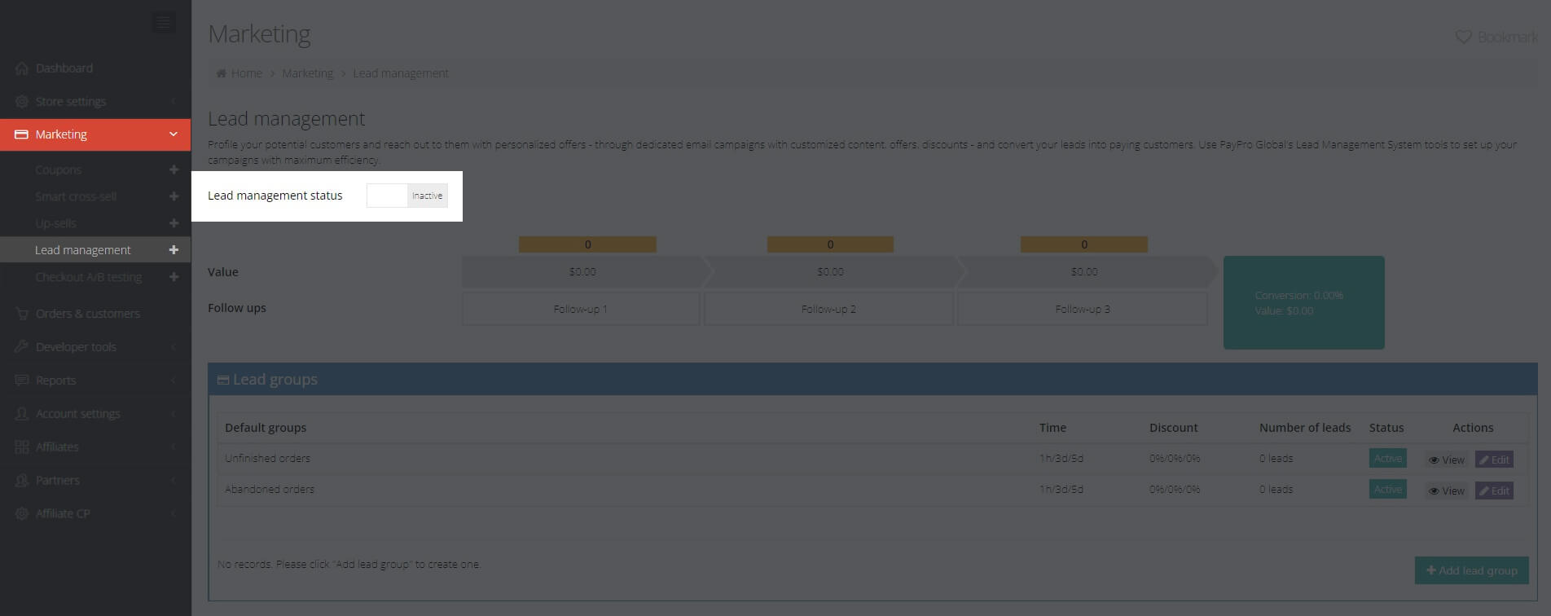Open Orders & customers menu item
1551x616 pixels.
click(x=87, y=314)
